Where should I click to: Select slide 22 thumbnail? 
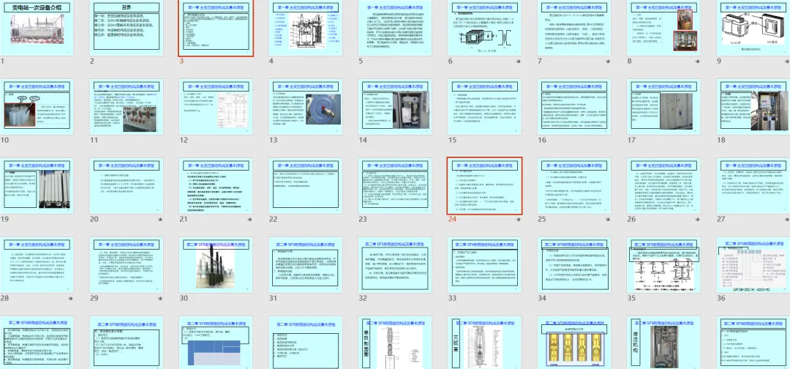coord(306,186)
